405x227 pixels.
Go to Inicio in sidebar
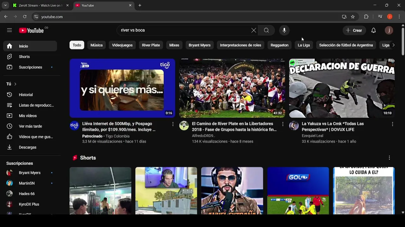point(30,46)
